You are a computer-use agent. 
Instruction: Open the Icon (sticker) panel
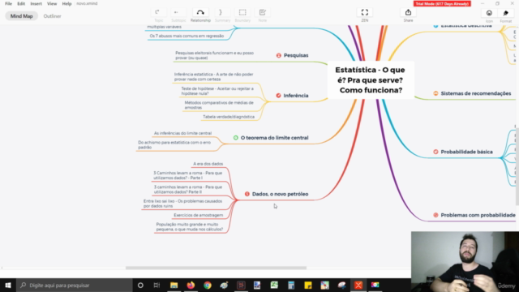tap(489, 13)
